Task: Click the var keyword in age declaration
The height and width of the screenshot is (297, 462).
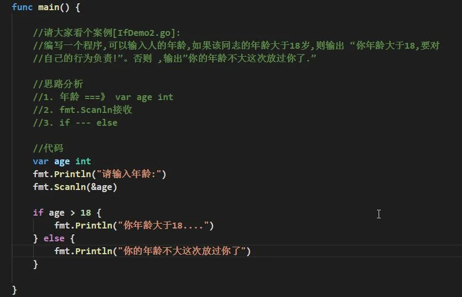Action: 41,161
